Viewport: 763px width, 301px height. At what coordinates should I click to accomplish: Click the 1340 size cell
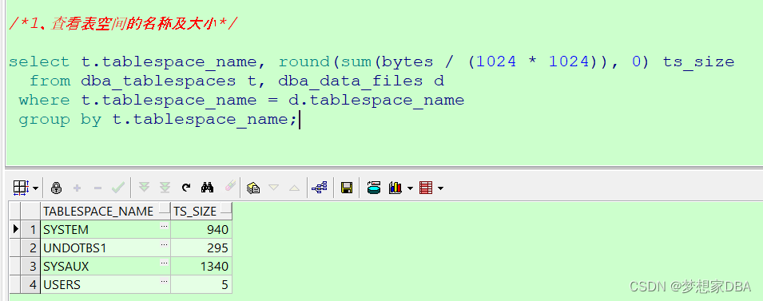click(x=201, y=267)
